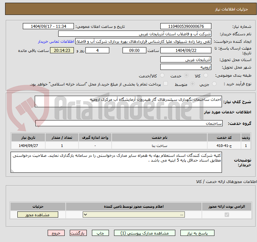The image size is (257, 242).
Task: Open مشاهده مدارک پیوستی (1) attachments
Action: click(x=145, y=233)
